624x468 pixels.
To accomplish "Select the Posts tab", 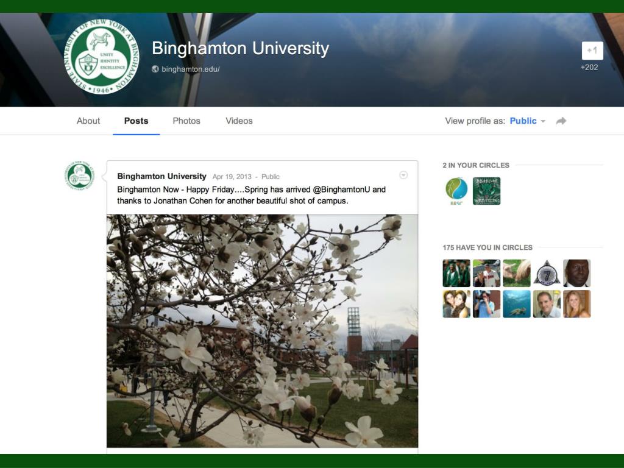I will click(x=136, y=121).
